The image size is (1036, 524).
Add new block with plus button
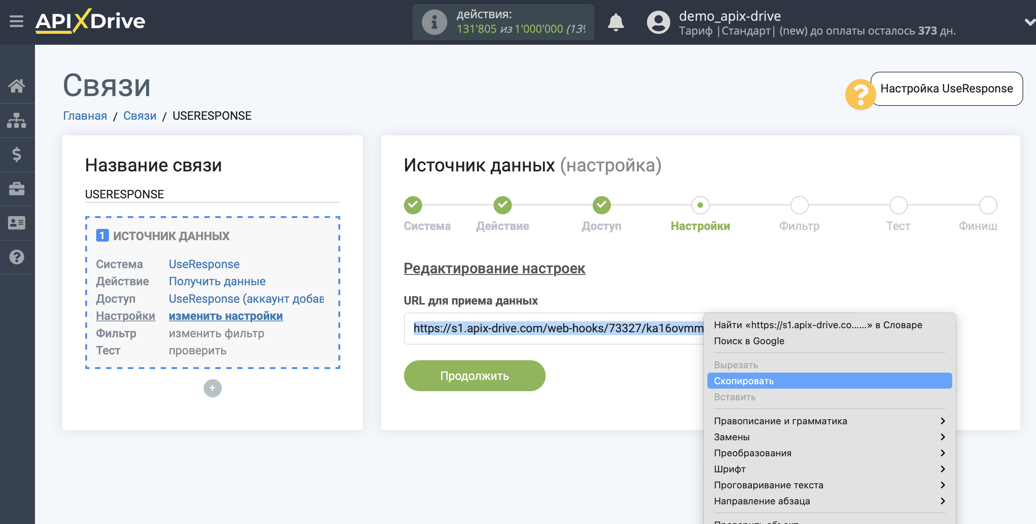pos(212,388)
